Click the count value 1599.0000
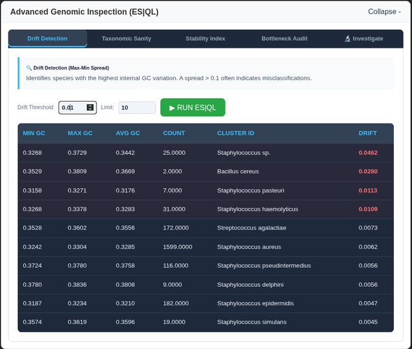This screenshot has width=412, height=349. coord(177,247)
